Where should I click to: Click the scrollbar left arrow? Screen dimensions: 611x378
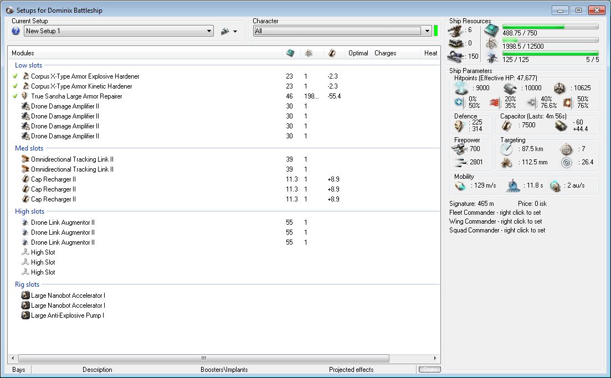pyautogui.click(x=13, y=358)
